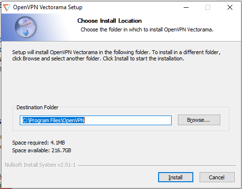Click the setup instructions paragraph text
The image size is (242, 189).
[x=116, y=55]
